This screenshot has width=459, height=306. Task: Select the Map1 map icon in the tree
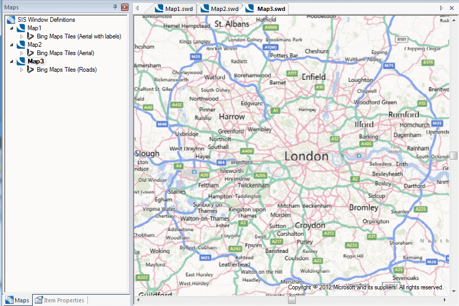tap(21, 28)
